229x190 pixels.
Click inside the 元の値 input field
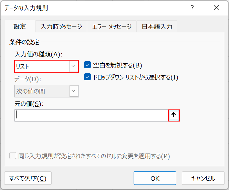point(91,116)
